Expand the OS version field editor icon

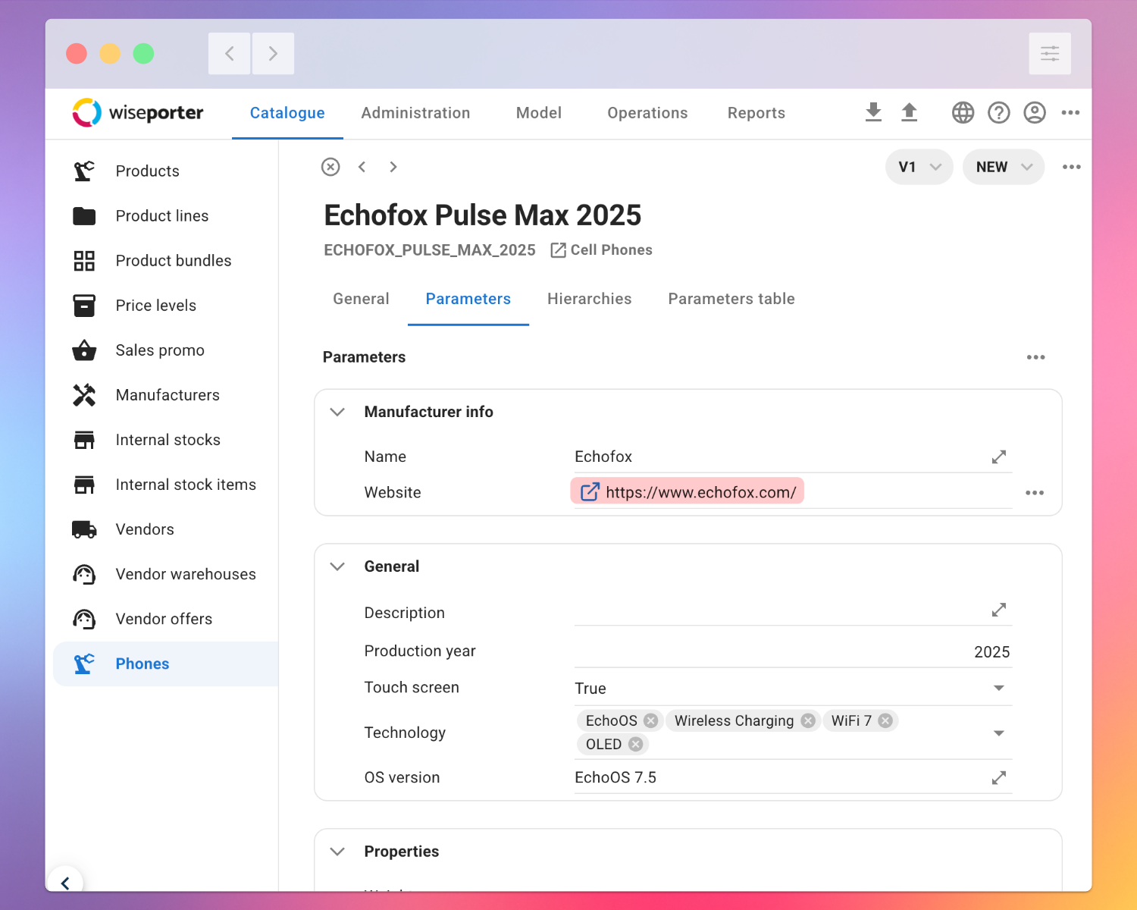(x=999, y=777)
